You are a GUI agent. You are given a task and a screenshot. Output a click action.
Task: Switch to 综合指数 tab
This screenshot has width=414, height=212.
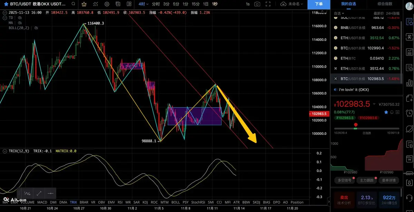385,4
